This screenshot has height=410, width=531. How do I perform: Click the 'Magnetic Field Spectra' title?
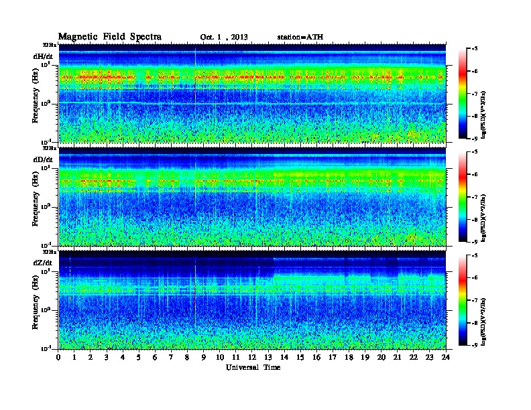(x=110, y=37)
